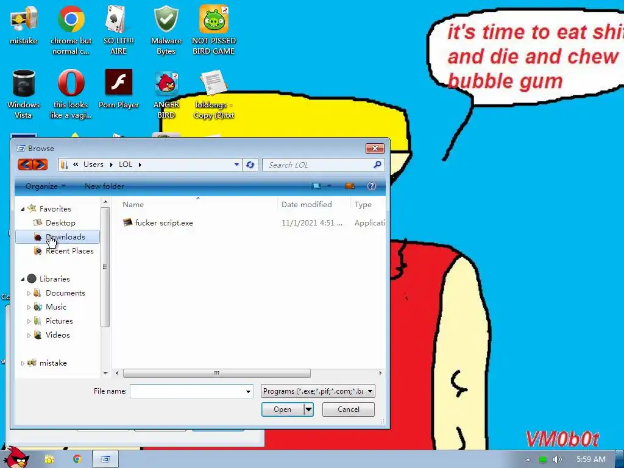Collapse the Favorites tree group

(23, 208)
